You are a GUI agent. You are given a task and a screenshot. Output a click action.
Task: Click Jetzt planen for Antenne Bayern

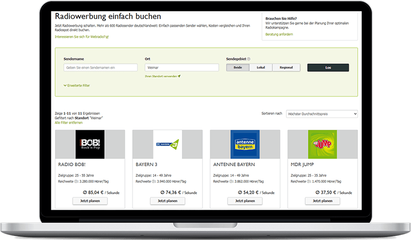click(245, 201)
